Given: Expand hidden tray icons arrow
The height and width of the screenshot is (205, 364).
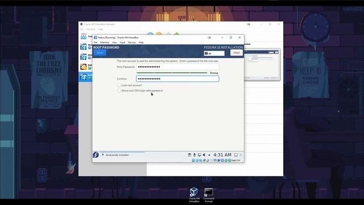Looking at the screenshot, I should [x=209, y=155].
